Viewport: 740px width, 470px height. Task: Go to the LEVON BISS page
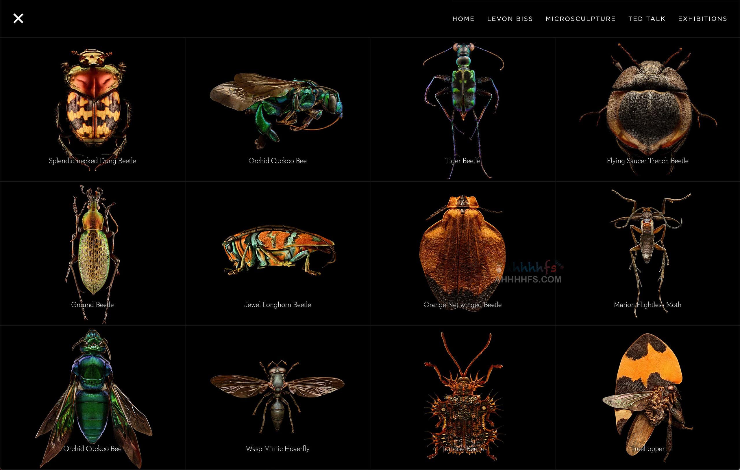coord(510,19)
